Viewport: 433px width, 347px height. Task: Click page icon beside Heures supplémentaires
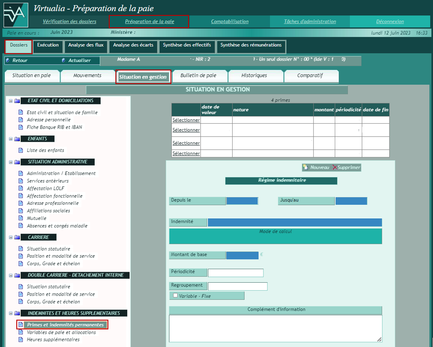pyautogui.click(x=20, y=340)
